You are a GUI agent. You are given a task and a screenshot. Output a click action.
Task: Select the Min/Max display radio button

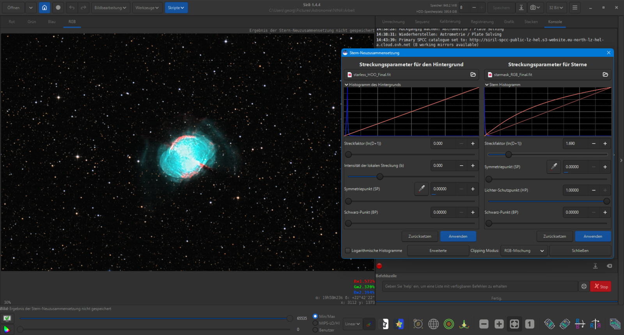click(315, 316)
